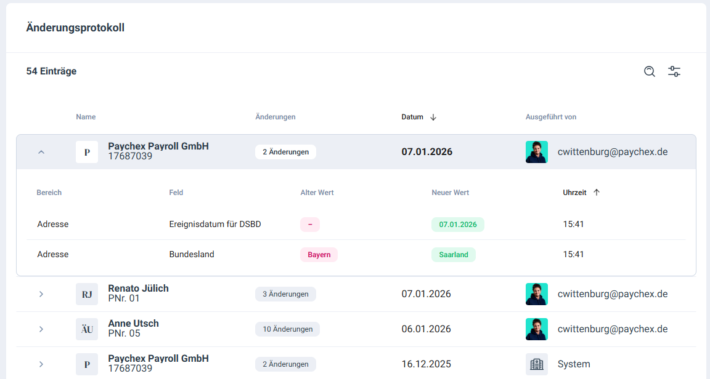Click the green Saarland new value tag
The height and width of the screenshot is (379, 710).
(454, 255)
